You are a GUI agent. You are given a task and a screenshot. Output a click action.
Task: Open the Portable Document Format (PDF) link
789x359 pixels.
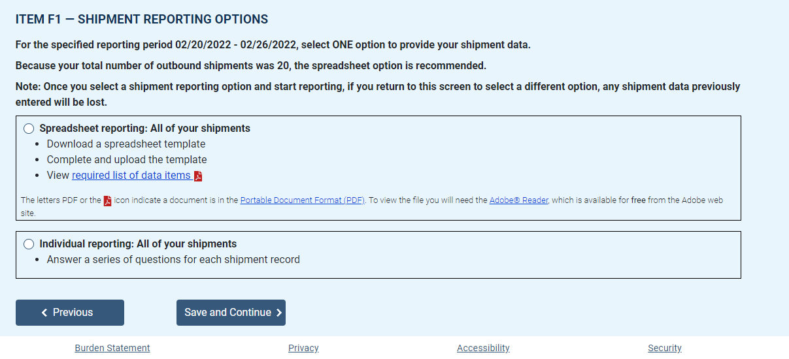point(303,200)
